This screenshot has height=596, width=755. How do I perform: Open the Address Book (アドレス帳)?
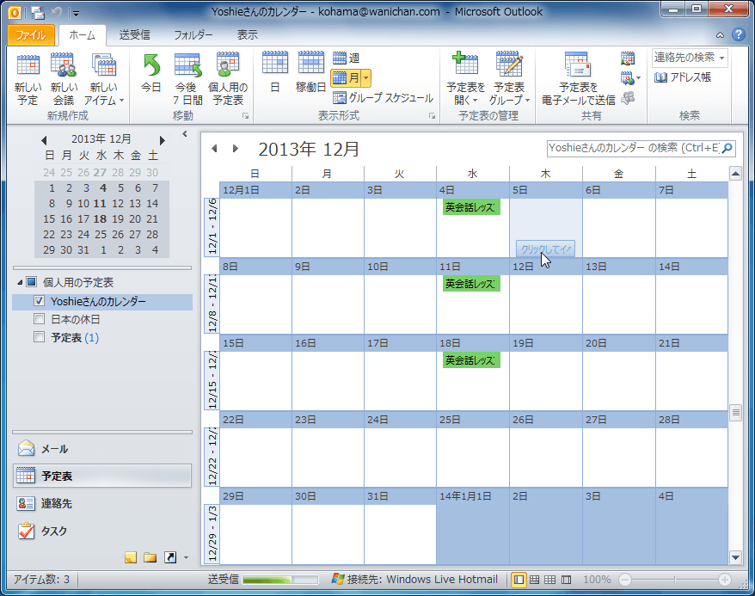click(x=682, y=77)
